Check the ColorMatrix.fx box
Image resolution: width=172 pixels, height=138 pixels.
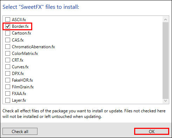tap(8, 54)
